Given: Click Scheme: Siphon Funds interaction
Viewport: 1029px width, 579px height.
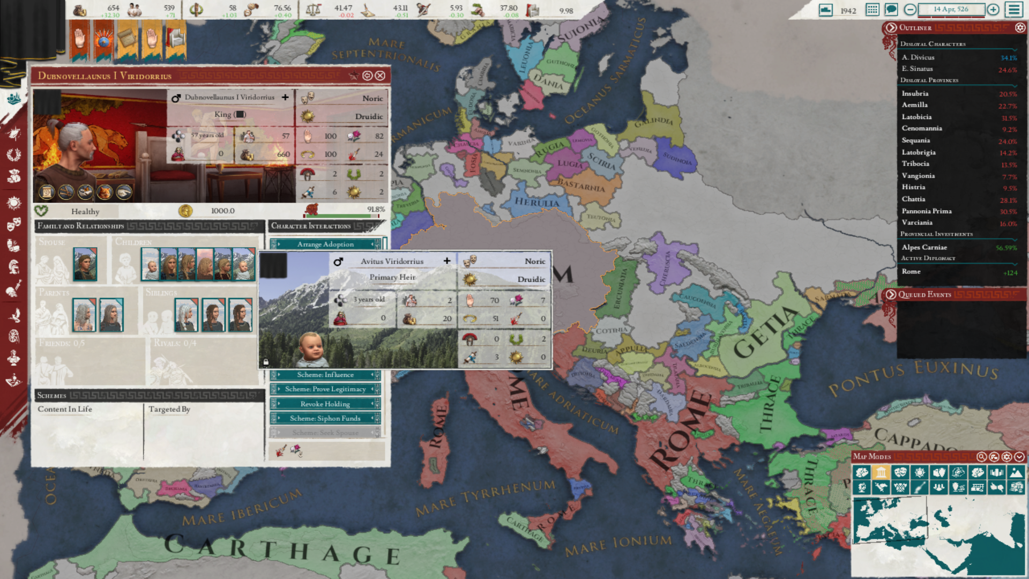Looking at the screenshot, I should click(x=325, y=418).
